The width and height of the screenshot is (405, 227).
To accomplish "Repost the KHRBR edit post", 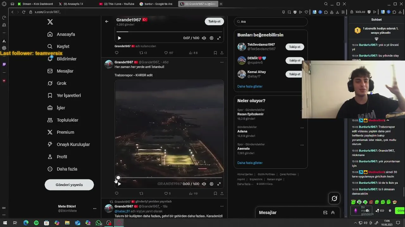I will click(141, 193).
